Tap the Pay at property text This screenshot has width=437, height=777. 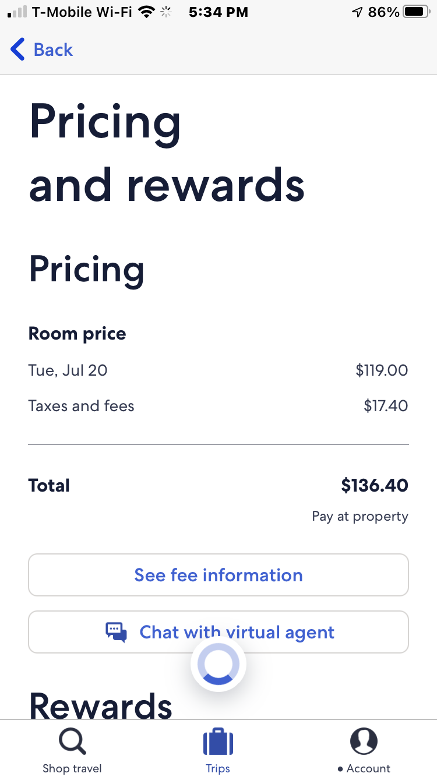pos(360,517)
